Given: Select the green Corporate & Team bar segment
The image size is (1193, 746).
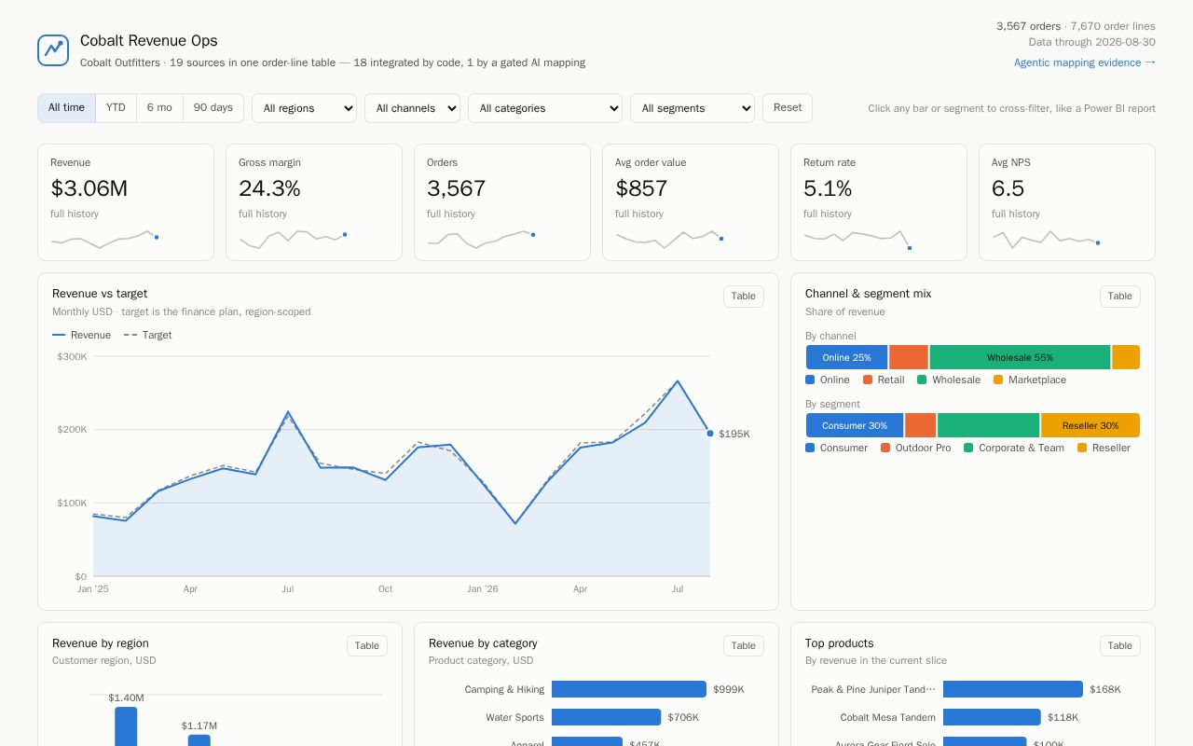Looking at the screenshot, I should tap(988, 425).
